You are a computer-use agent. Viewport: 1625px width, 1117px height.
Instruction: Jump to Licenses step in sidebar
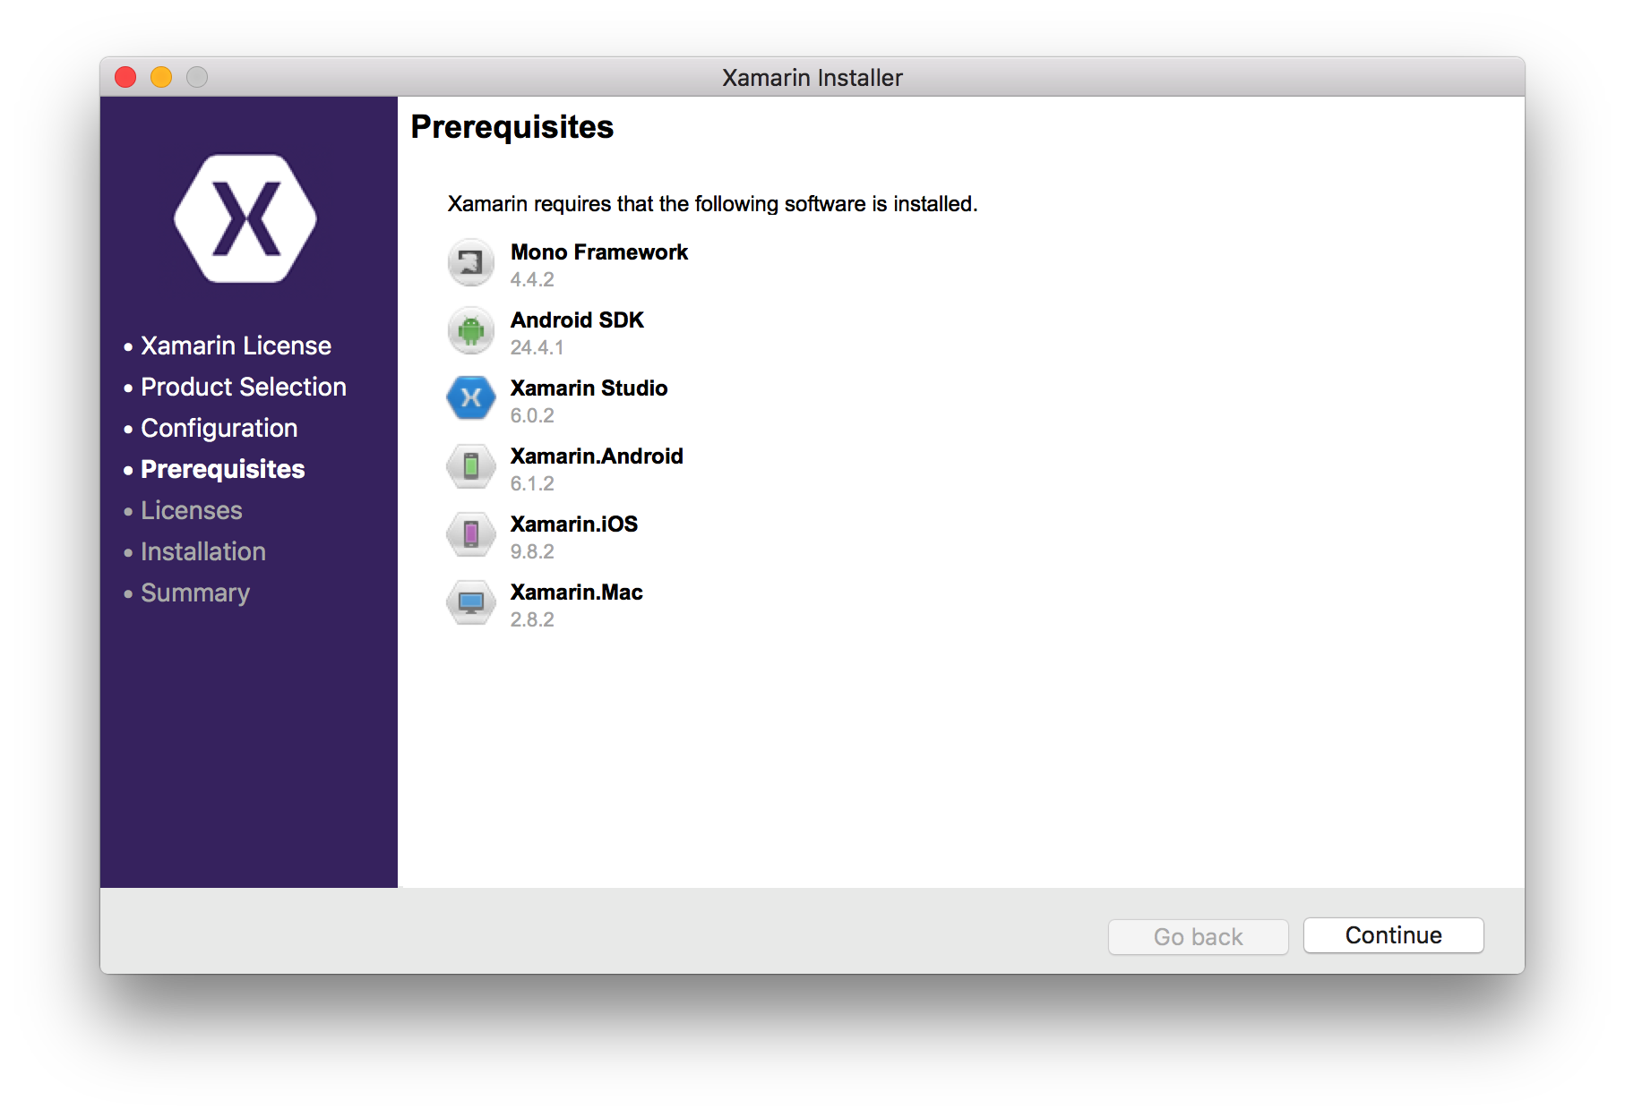click(x=191, y=510)
